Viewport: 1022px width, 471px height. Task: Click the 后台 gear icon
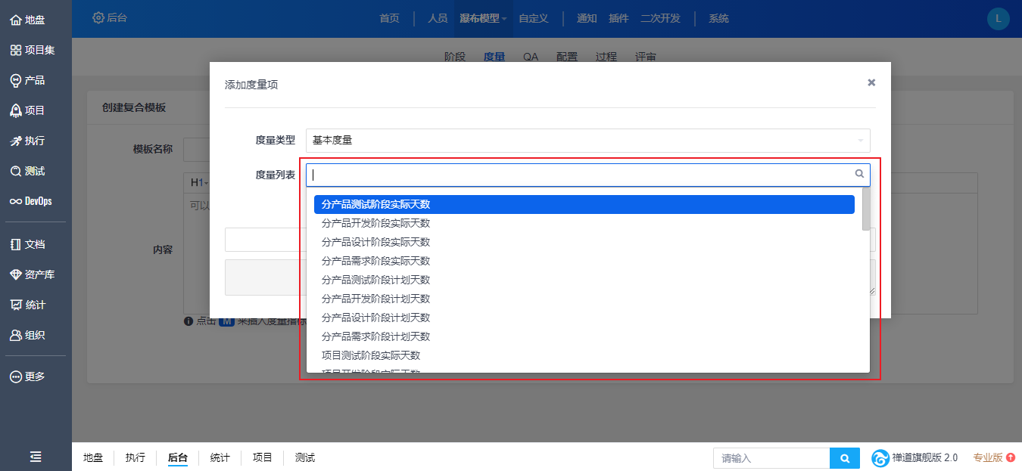coord(98,17)
